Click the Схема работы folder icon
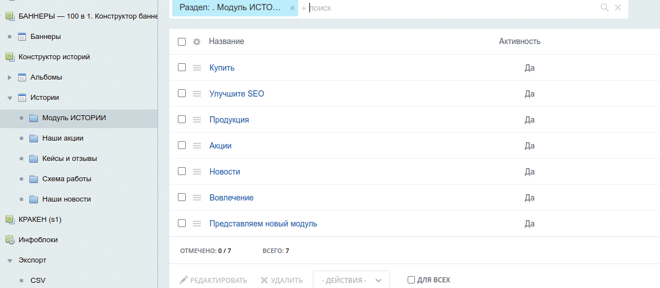The height and width of the screenshot is (288, 660). (x=34, y=179)
